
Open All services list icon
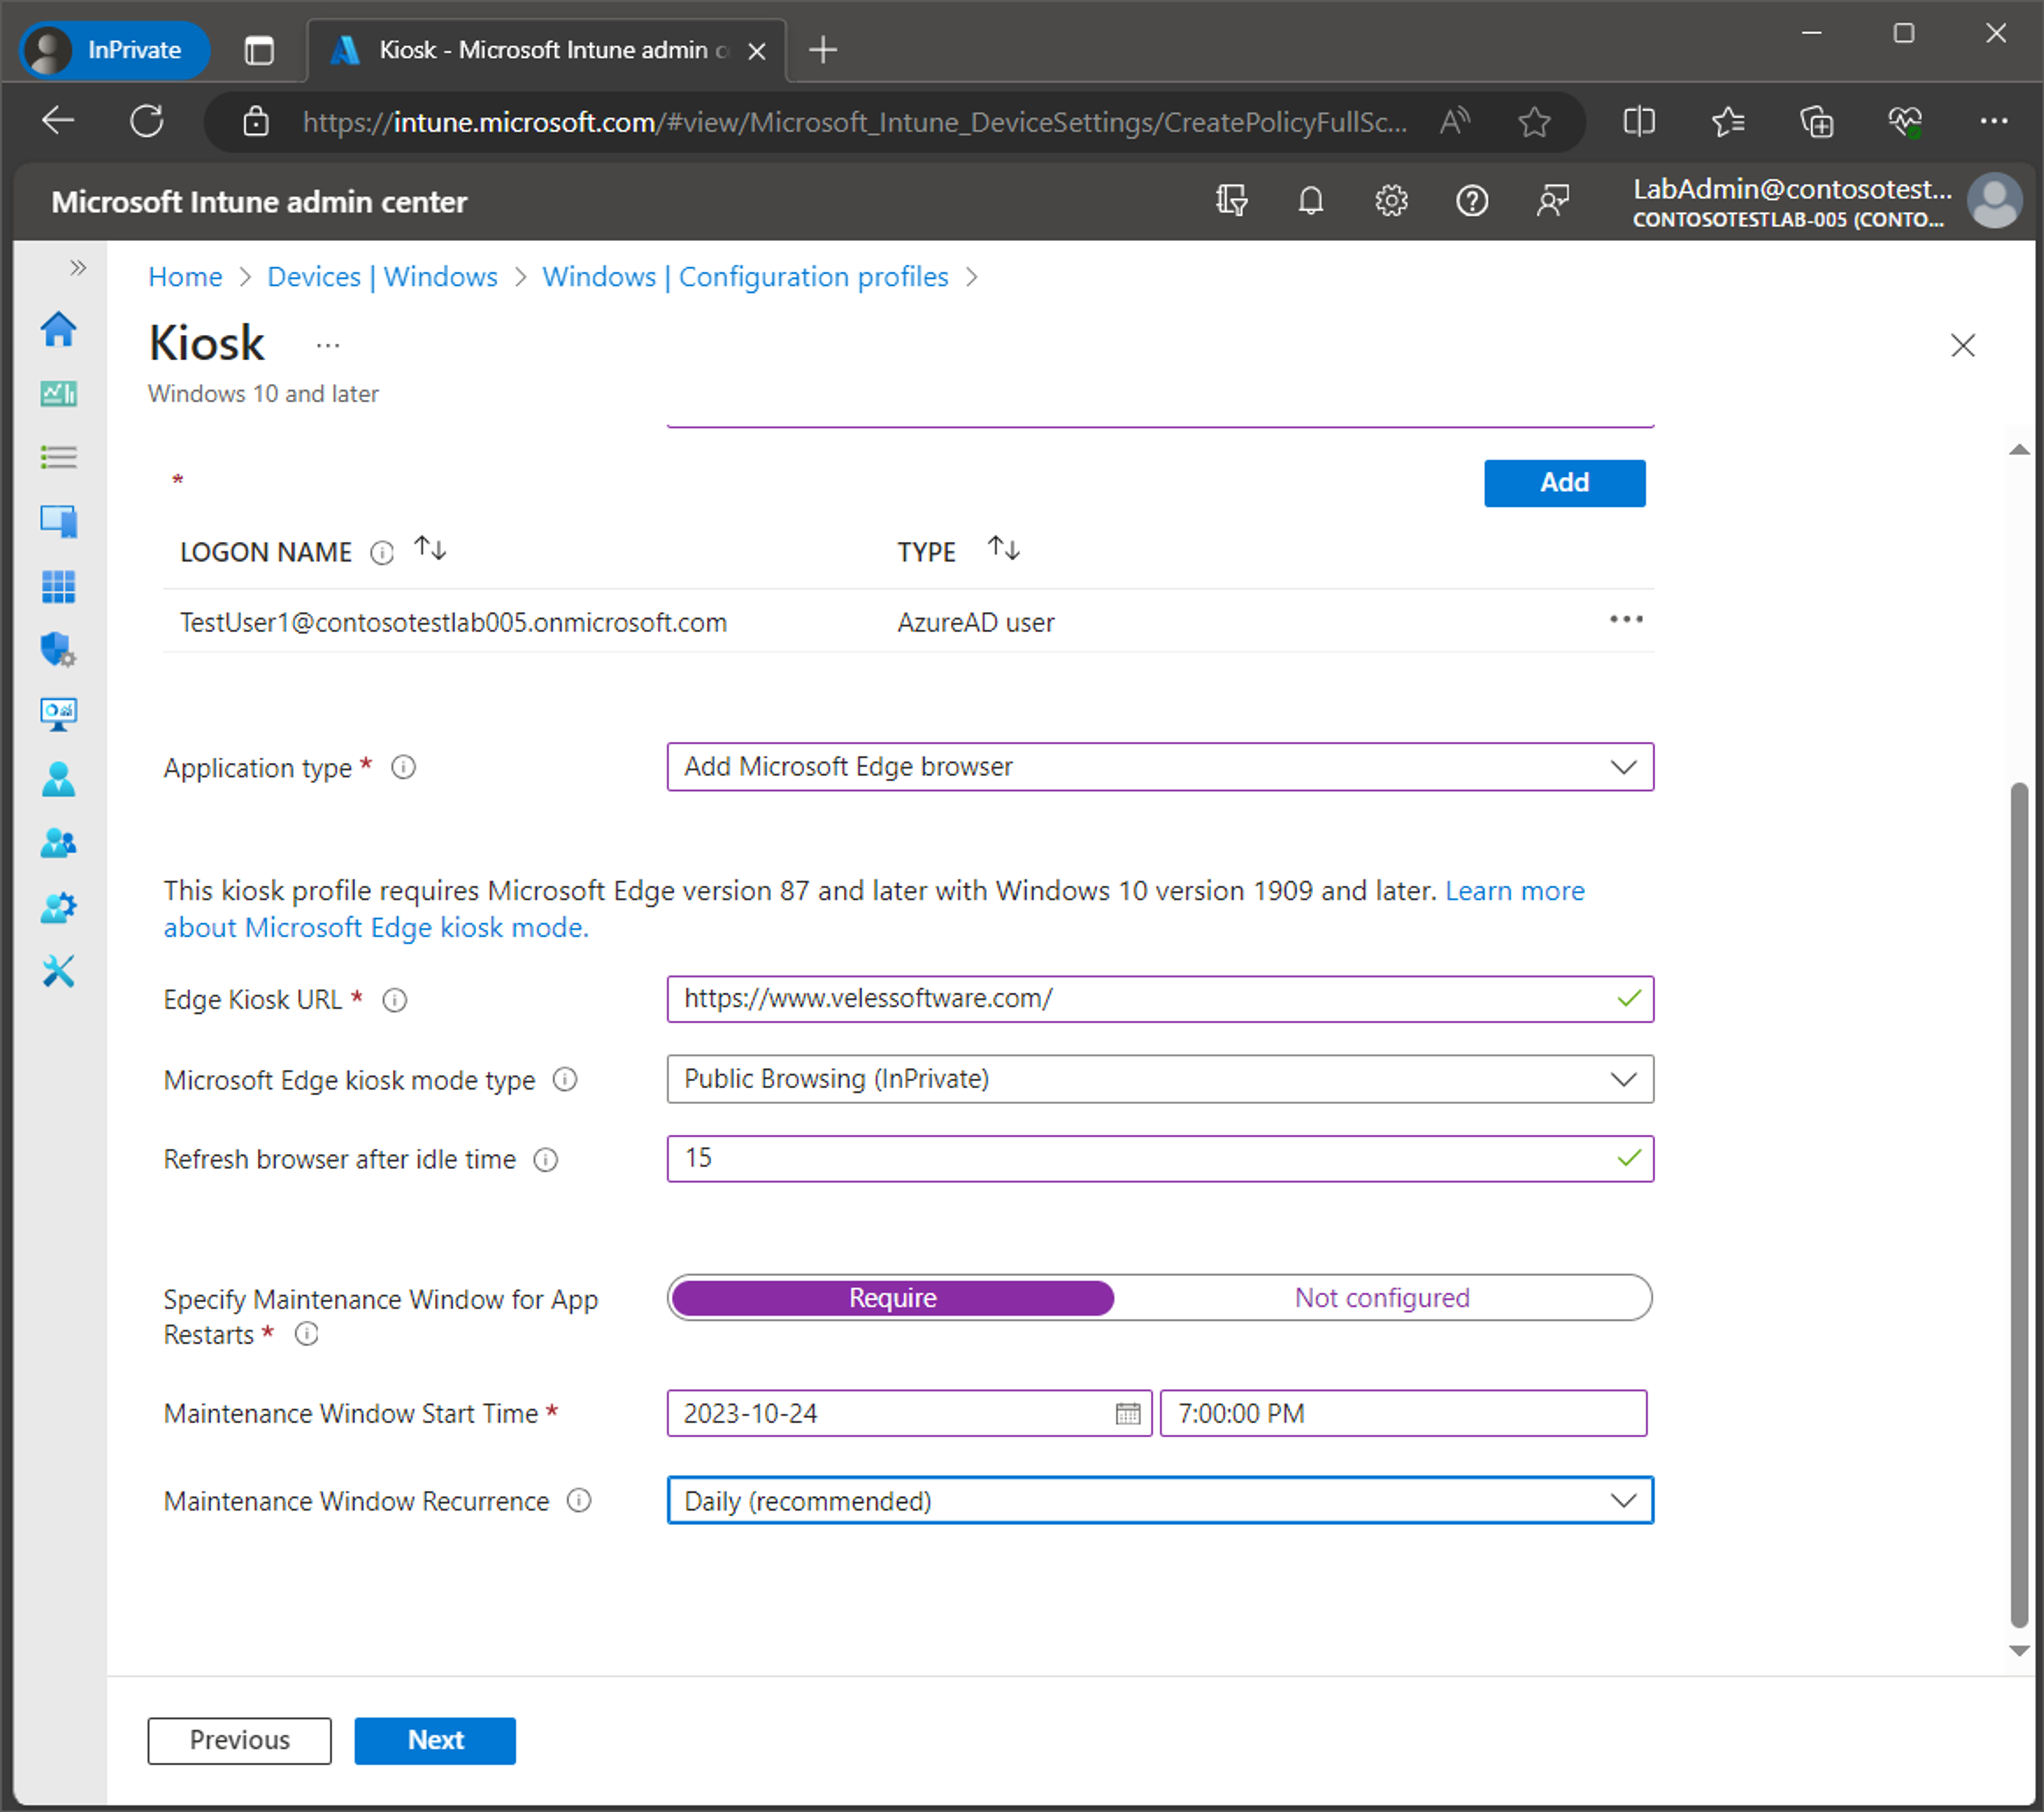pos(59,458)
